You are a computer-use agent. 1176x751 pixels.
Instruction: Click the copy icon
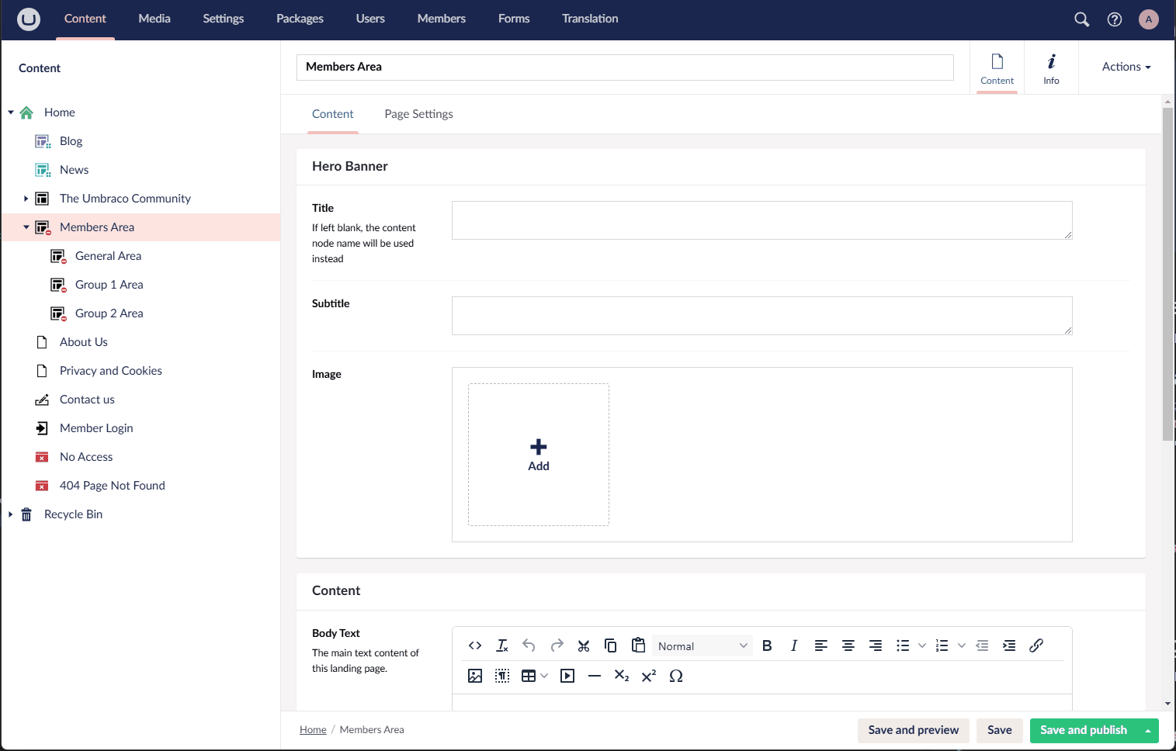tap(611, 645)
